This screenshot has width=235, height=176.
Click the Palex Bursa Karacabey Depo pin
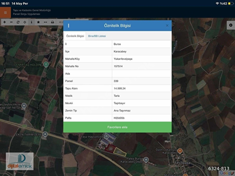146,160
